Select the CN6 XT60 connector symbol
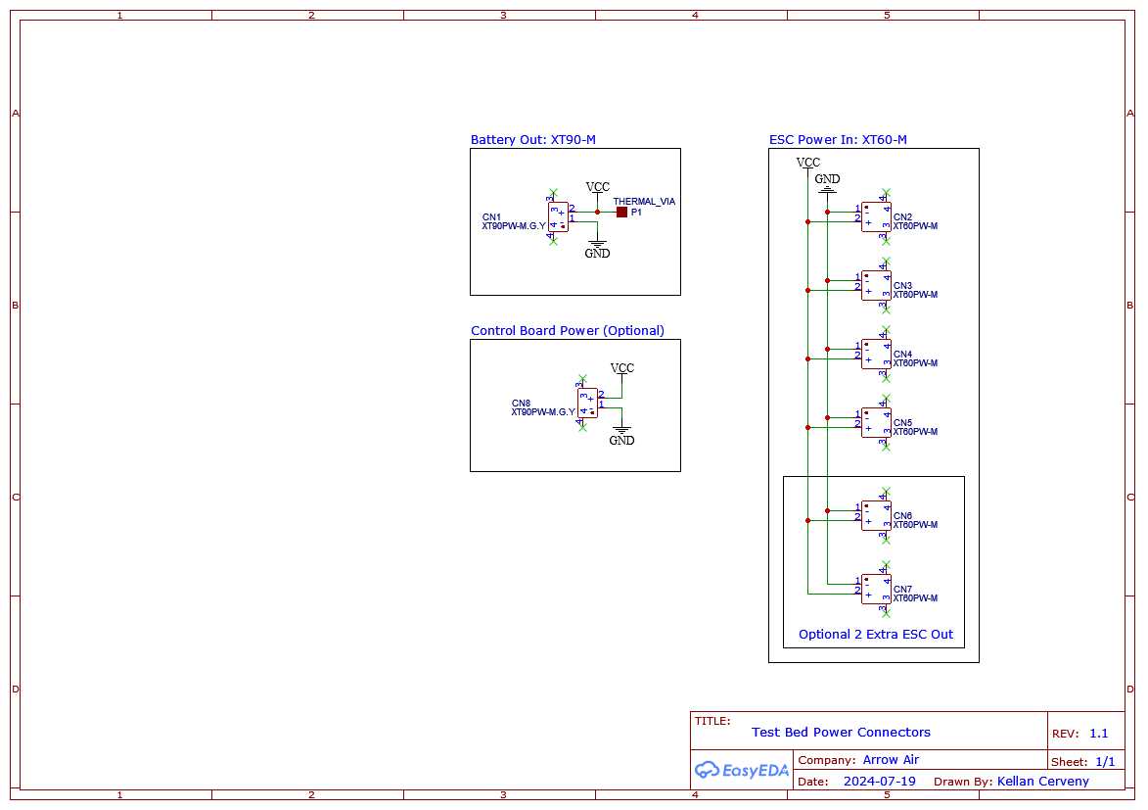Viewport: 1148px width, 810px height. tap(876, 516)
